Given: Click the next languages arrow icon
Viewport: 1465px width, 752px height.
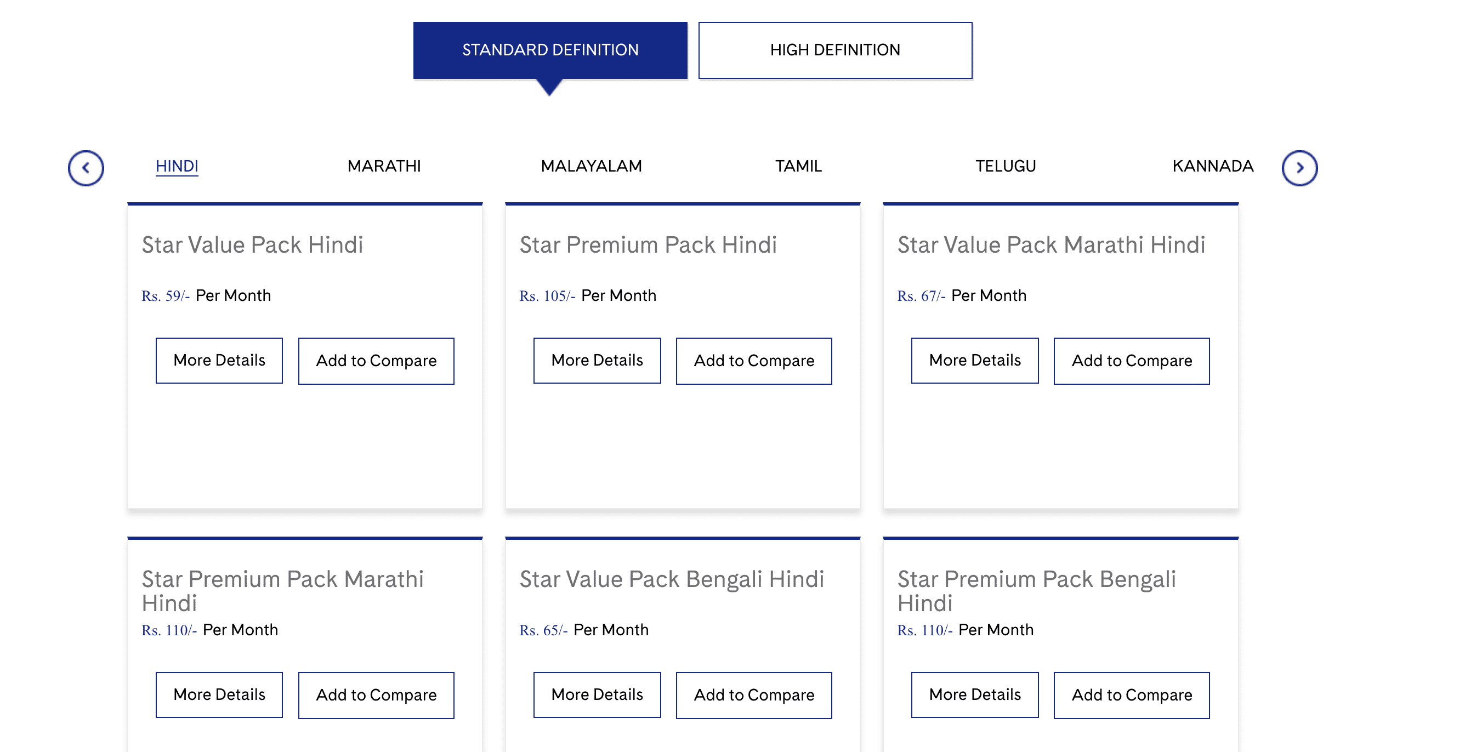Looking at the screenshot, I should [x=1299, y=168].
